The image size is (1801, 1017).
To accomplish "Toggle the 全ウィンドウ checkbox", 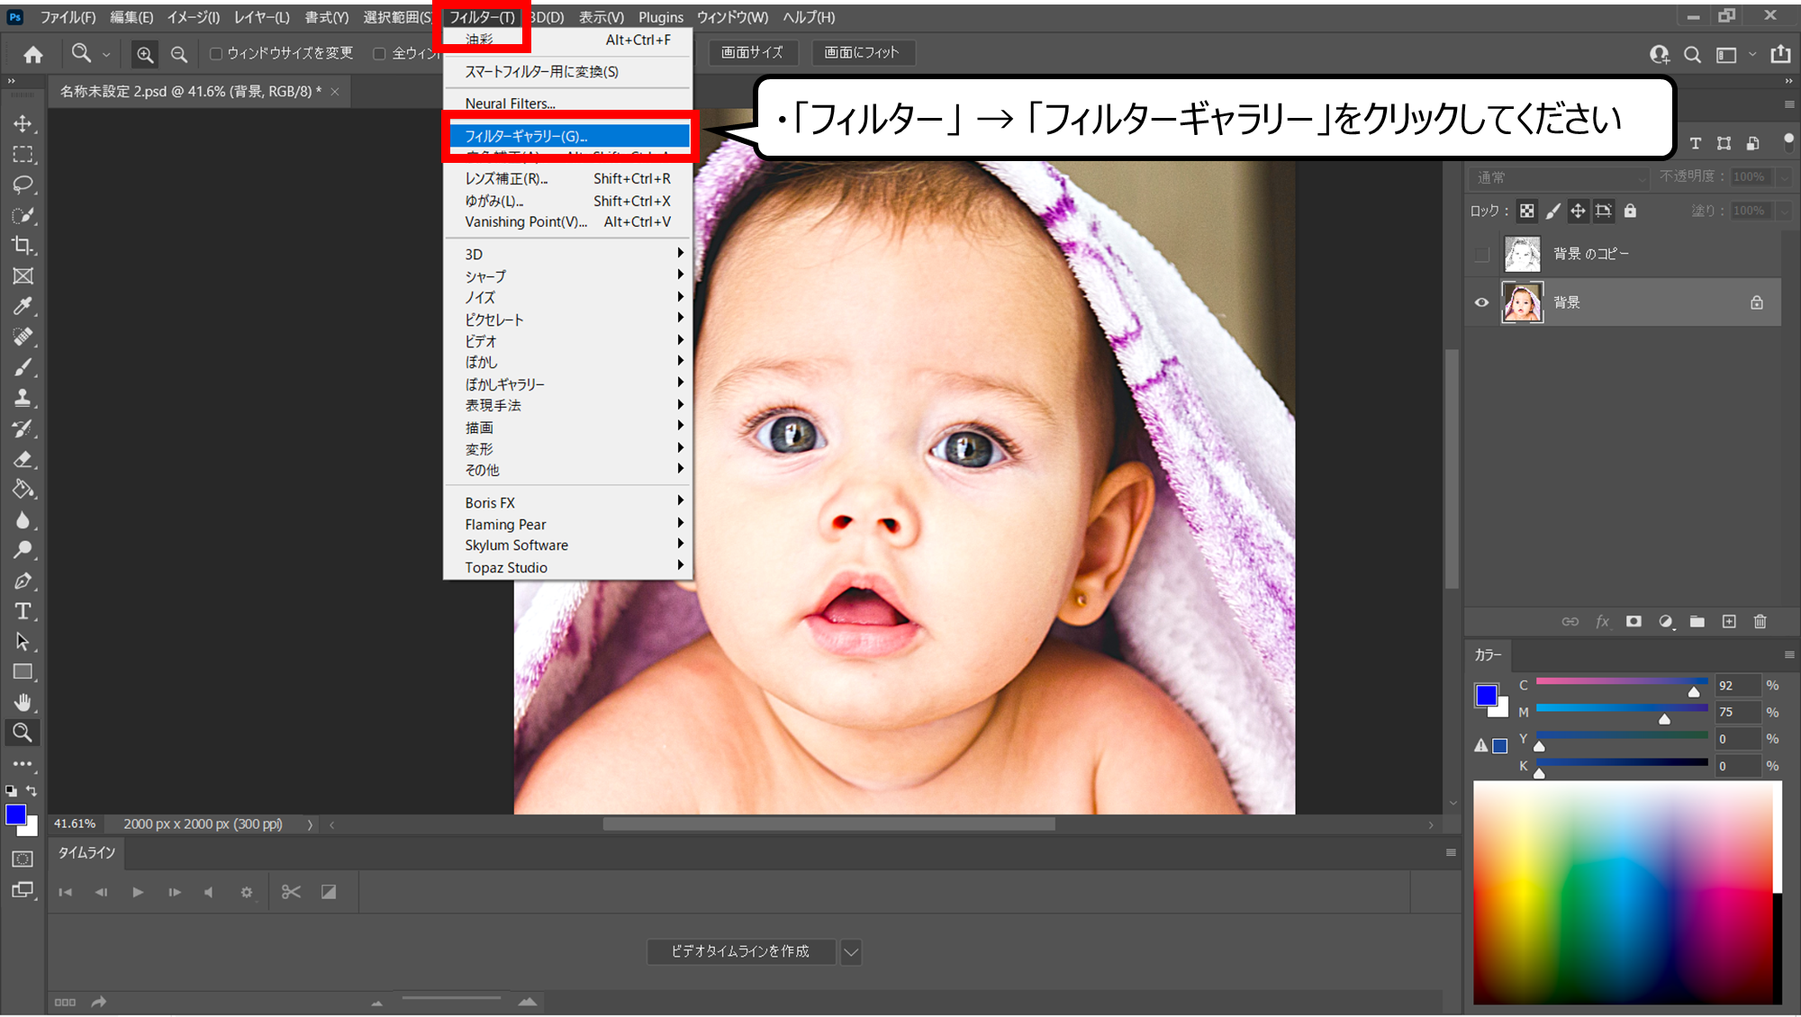I will pyautogui.click(x=379, y=54).
